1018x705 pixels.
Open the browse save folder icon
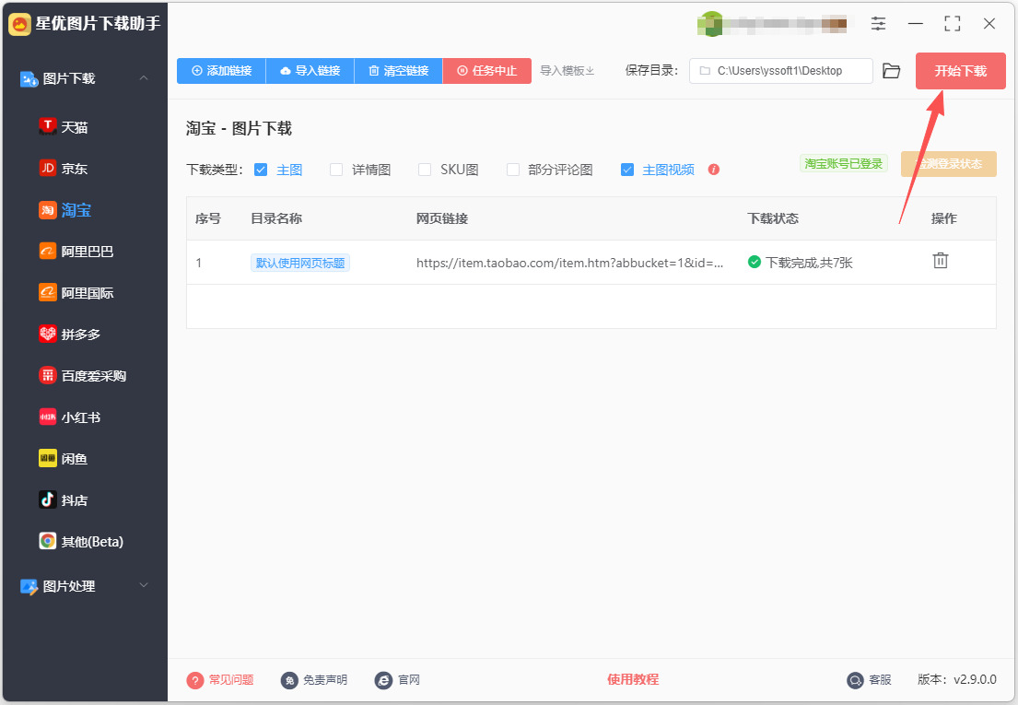(892, 71)
